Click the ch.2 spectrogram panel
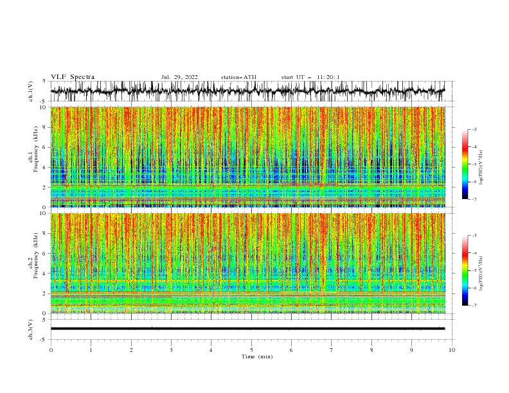 (248, 263)
